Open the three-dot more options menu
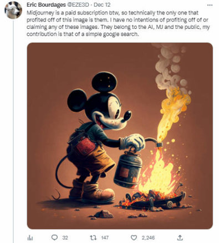Viewport: 219px width, 243px height. [210, 6]
